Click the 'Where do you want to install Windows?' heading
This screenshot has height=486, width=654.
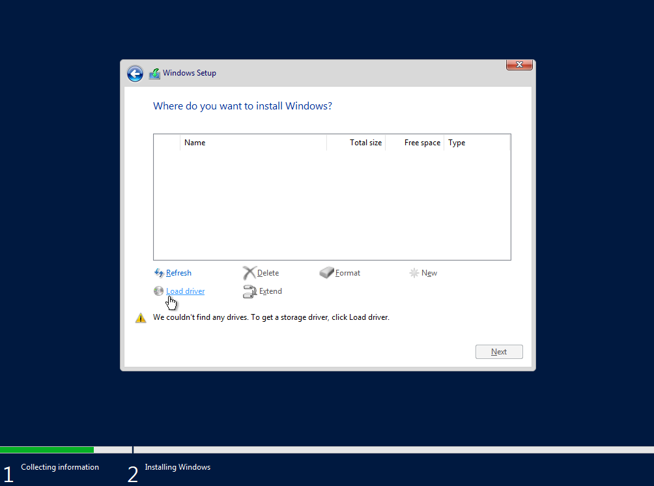(x=243, y=106)
